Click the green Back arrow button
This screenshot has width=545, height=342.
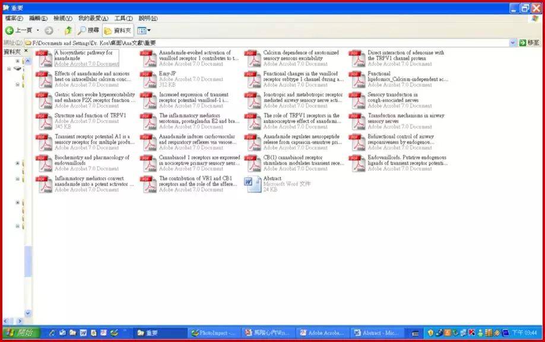[x=10, y=30]
